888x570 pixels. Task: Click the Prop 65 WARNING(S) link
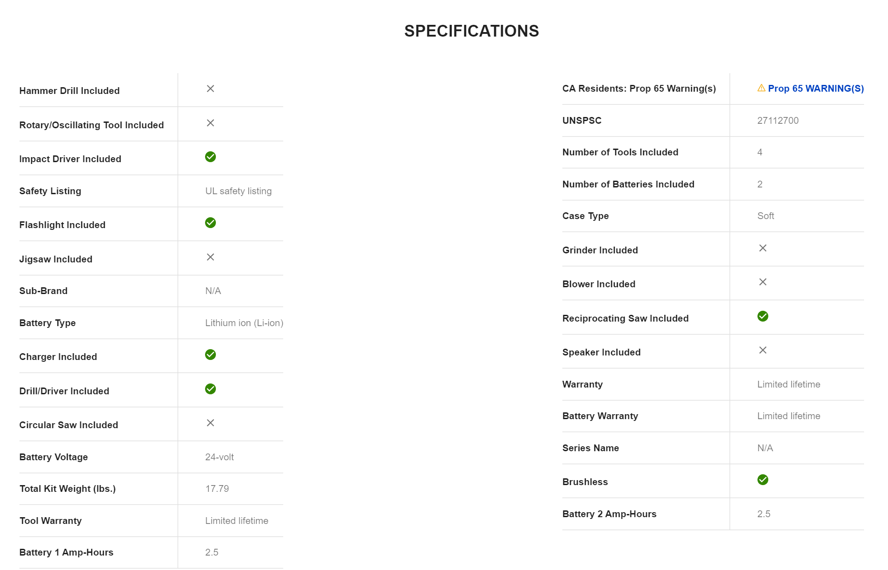pyautogui.click(x=816, y=89)
